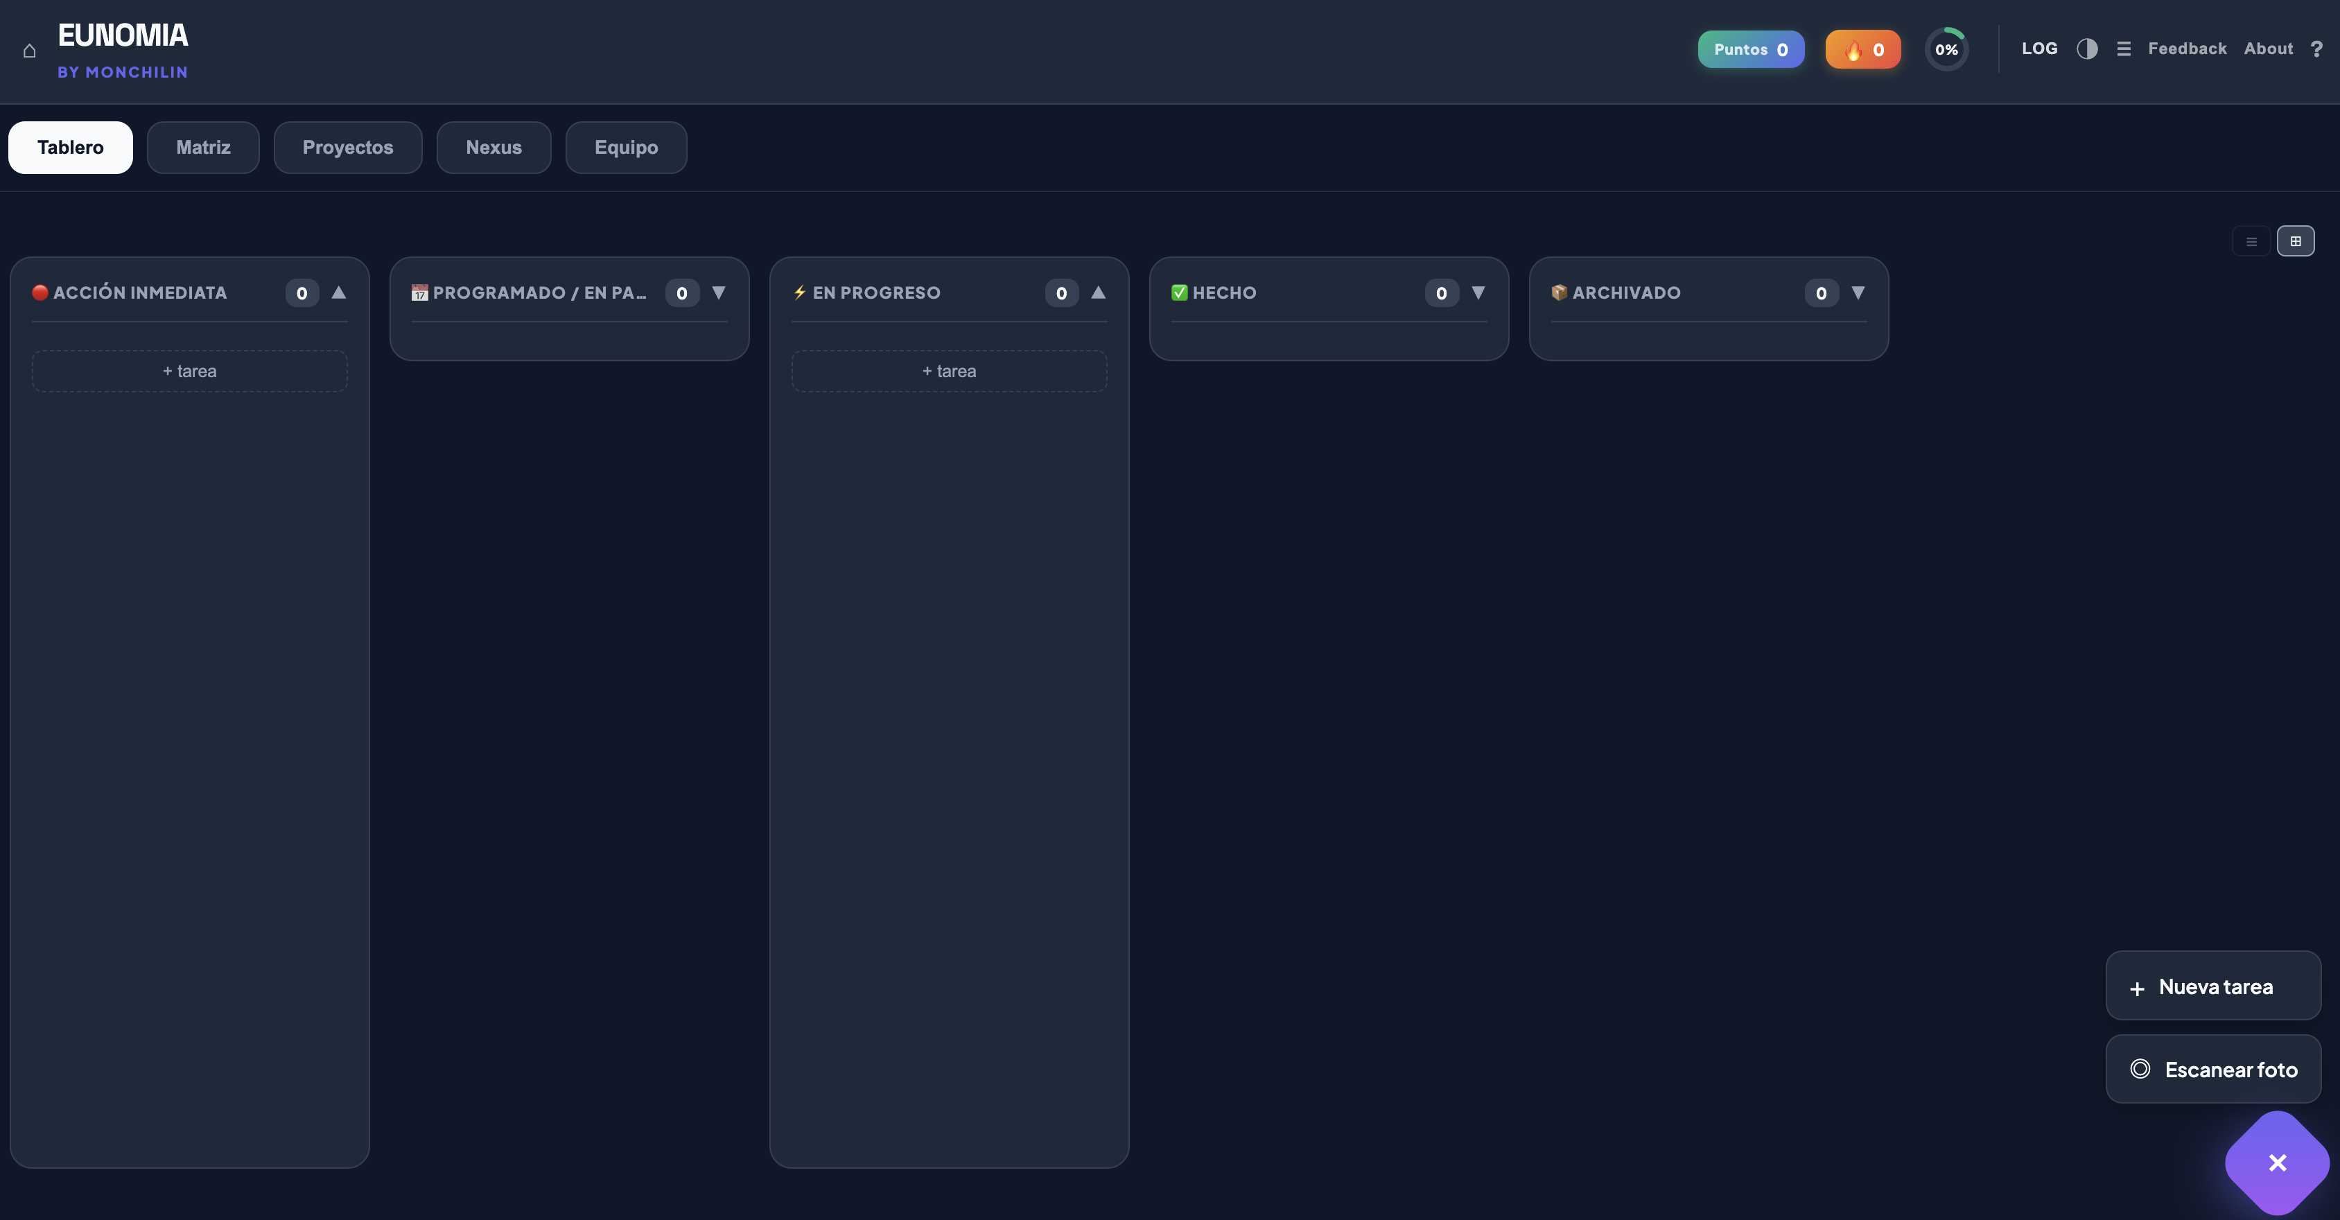Switch to the Proyectos tab
Image resolution: width=2340 pixels, height=1220 pixels.
(347, 147)
